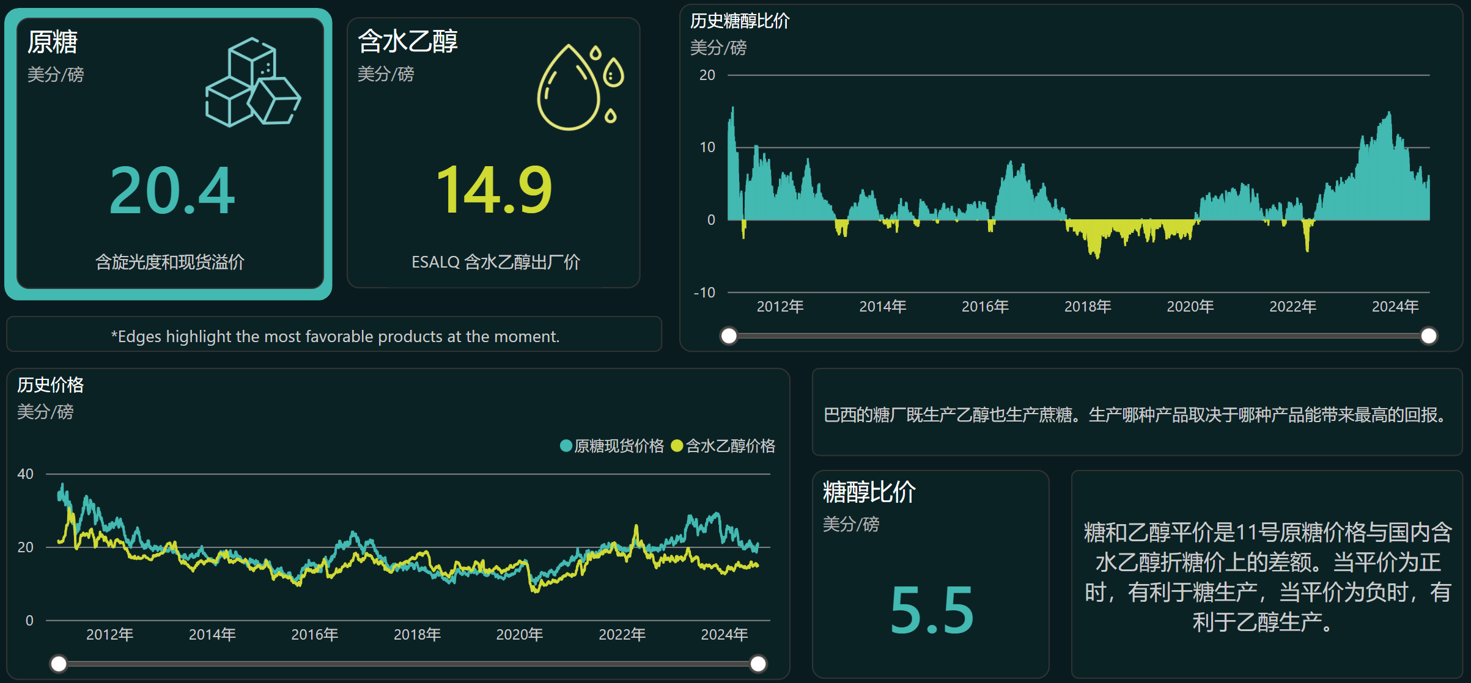Image resolution: width=1471 pixels, height=683 pixels.
Task: Click the yellow 含水乙醇价格 legend dot
Action: (677, 446)
